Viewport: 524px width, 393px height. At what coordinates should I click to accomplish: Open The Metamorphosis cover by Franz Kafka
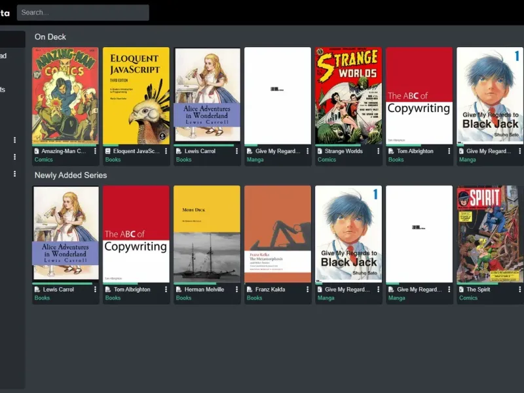[x=277, y=234]
